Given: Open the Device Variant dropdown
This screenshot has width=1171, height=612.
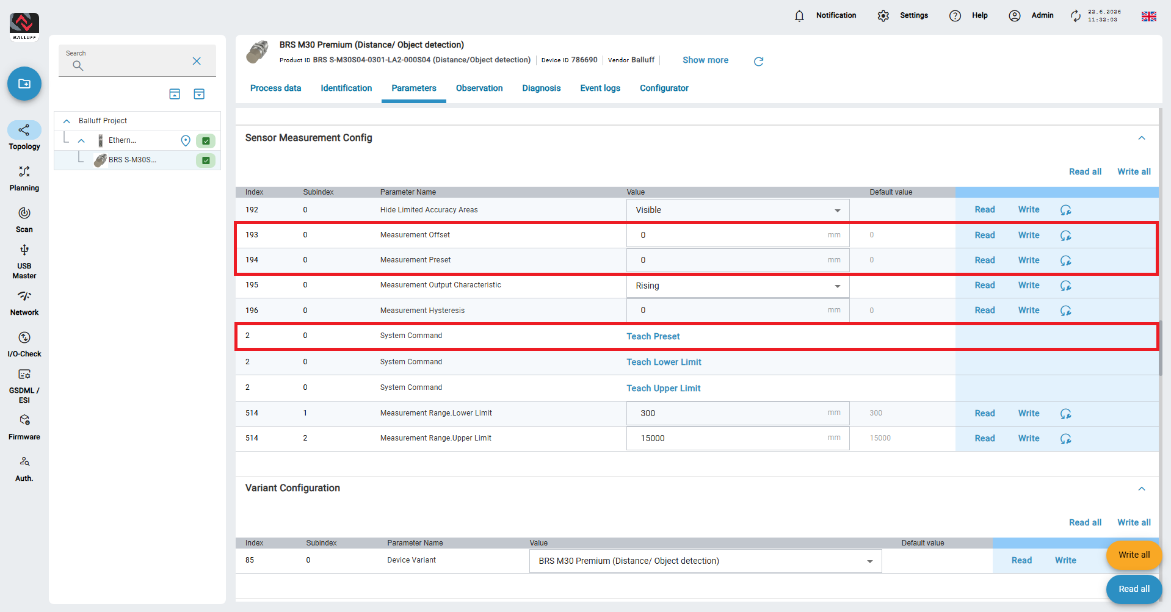Looking at the screenshot, I should [x=706, y=561].
